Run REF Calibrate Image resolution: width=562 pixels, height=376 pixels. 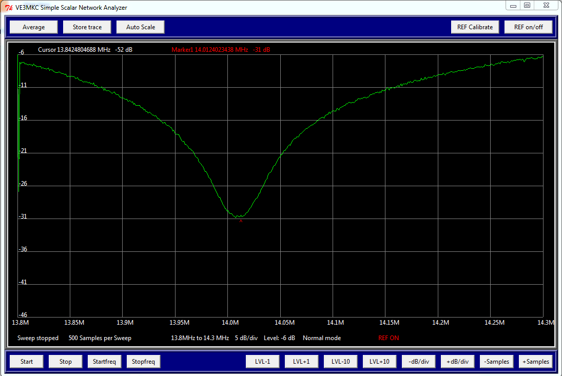pos(475,27)
